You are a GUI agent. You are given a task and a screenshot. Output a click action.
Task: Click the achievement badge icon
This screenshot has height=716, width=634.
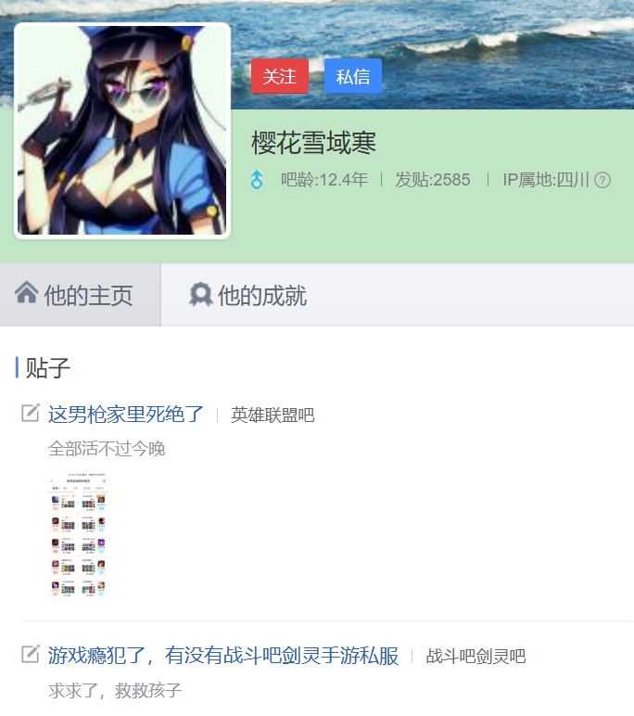[200, 295]
